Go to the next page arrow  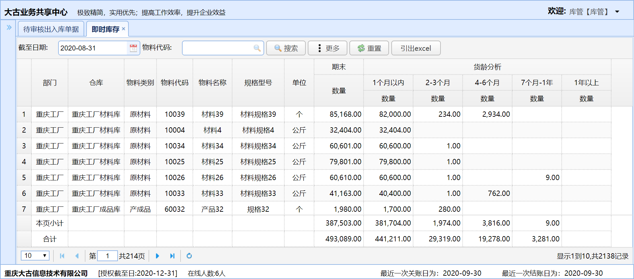point(158,256)
